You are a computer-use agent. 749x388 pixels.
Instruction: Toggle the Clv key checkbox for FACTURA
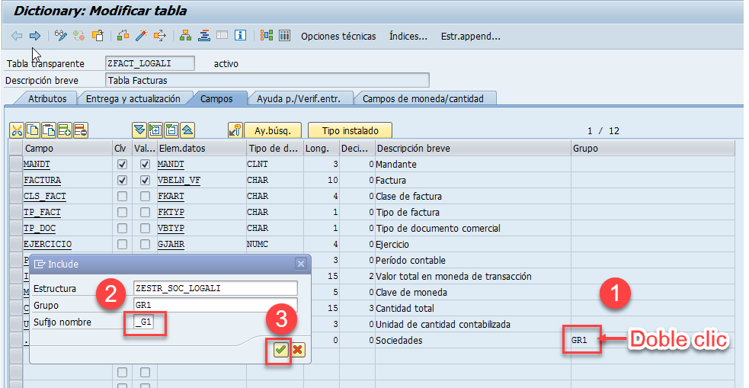tap(122, 180)
